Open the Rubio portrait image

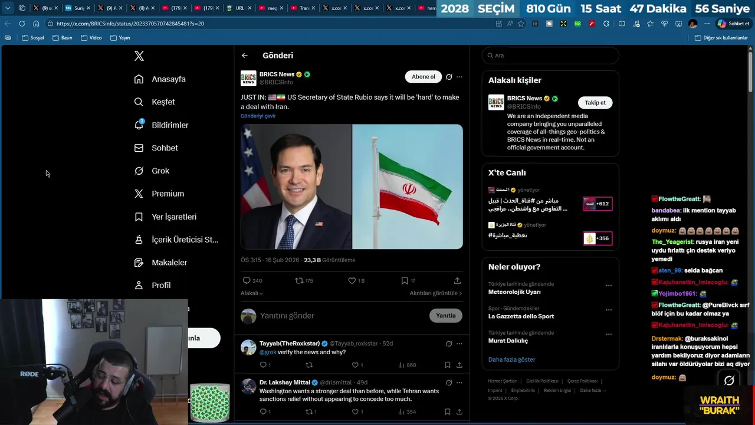click(x=296, y=187)
